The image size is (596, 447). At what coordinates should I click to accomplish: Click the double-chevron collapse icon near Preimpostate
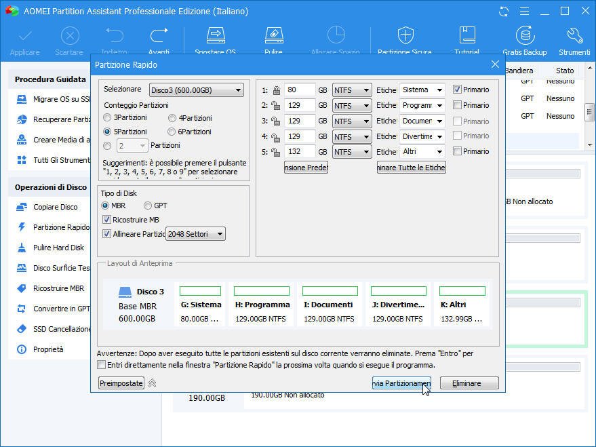pos(153,383)
